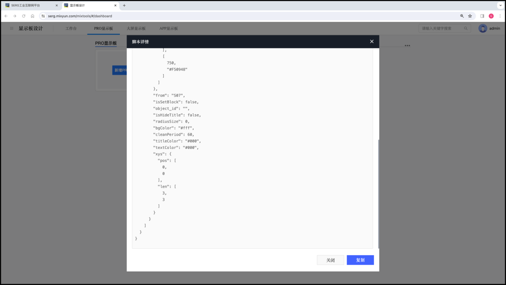Click the search magnifier icon
This screenshot has width=506, height=285.
coord(465,28)
